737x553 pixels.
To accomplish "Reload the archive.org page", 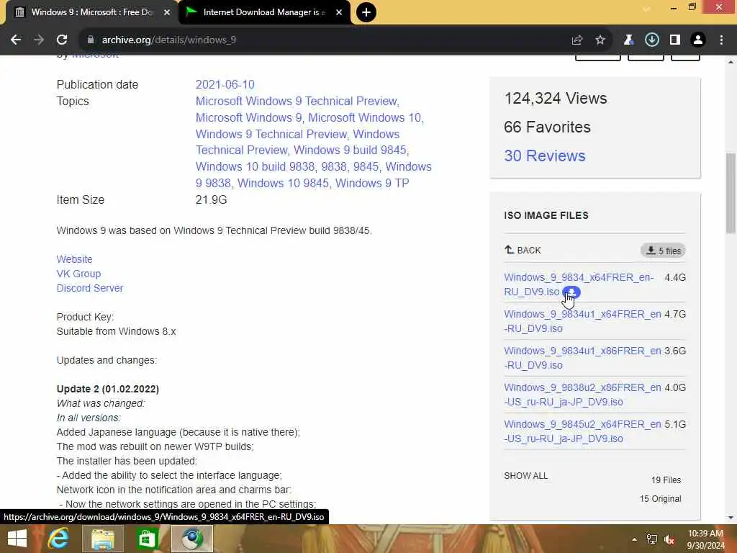I will pos(62,40).
